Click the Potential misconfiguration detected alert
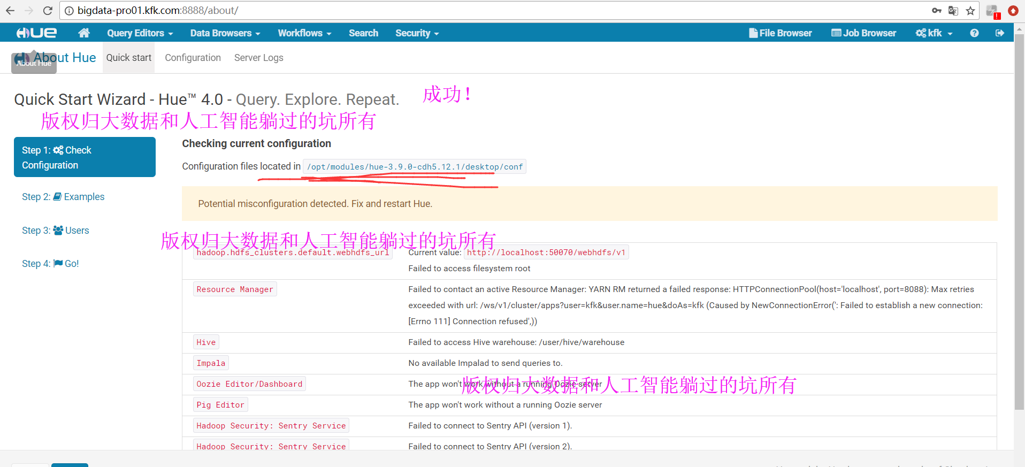This screenshot has height=467, width=1025. (x=590, y=204)
